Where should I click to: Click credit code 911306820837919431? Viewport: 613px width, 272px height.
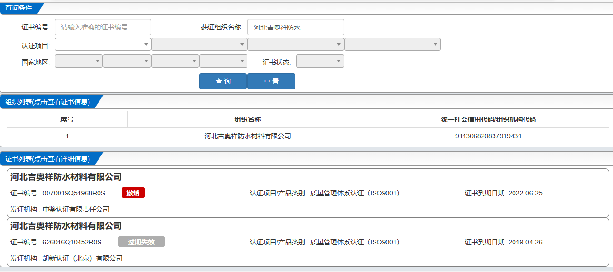(488, 136)
